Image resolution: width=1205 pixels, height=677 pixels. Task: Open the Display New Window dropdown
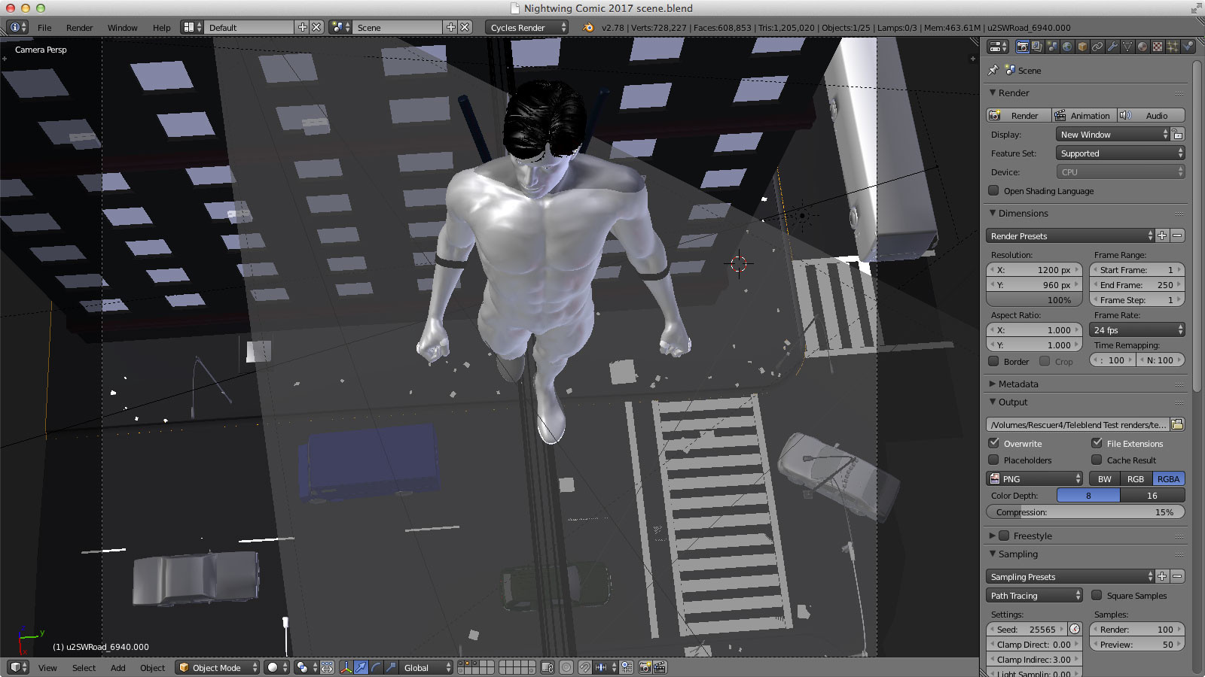coord(1113,134)
